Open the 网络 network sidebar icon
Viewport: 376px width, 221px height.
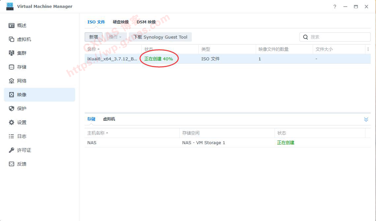point(12,81)
